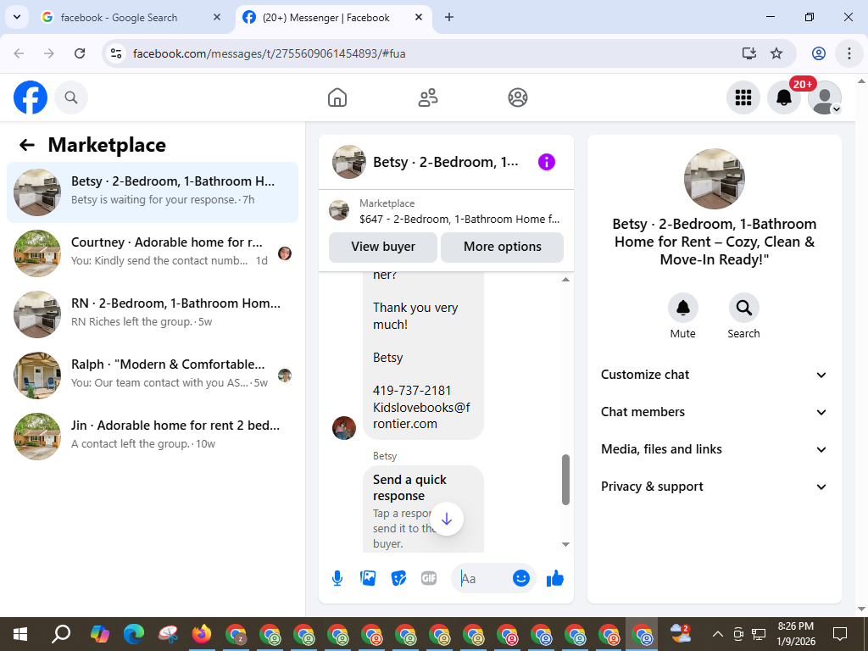Attach a photo file icon
Viewport: 868px width, 651px height.
coord(368,578)
